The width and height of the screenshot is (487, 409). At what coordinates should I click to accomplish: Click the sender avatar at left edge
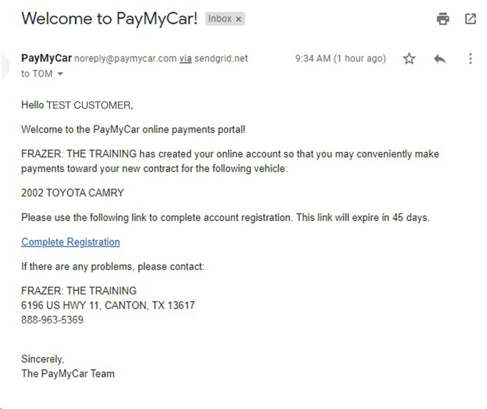(4, 66)
